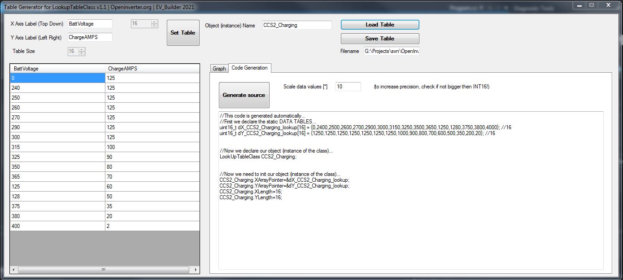The width and height of the screenshot is (623, 280).
Task: Click the Filename path field
Action: pyautogui.click(x=391, y=51)
